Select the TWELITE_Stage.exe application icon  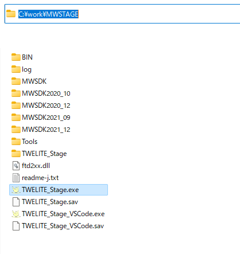(16, 190)
